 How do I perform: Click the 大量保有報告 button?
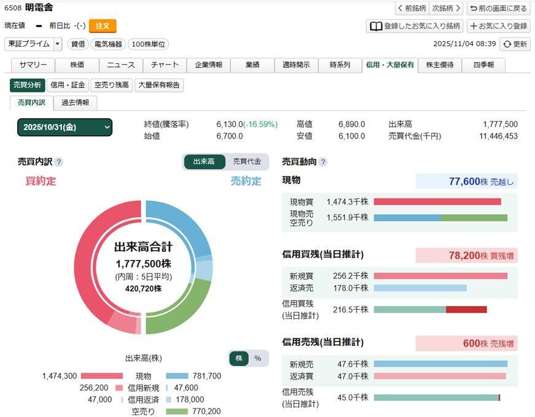click(159, 85)
